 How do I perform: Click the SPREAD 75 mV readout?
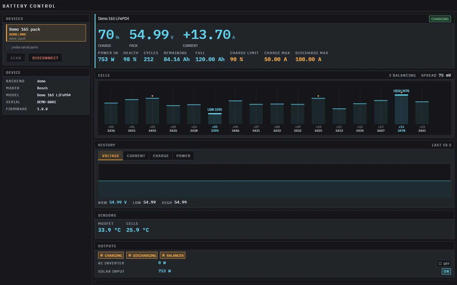[x=436, y=75]
